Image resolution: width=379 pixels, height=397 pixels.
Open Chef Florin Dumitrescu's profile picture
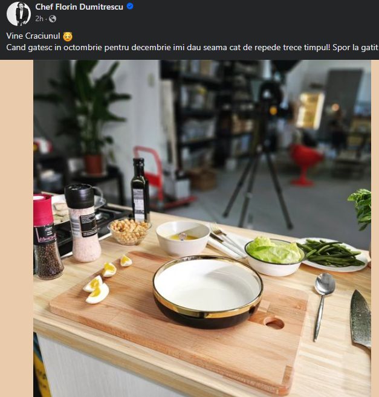(x=19, y=14)
